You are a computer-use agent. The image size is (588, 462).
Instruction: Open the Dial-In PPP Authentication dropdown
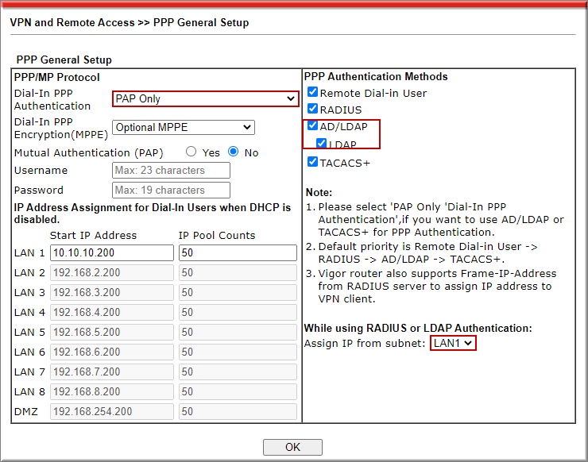206,99
